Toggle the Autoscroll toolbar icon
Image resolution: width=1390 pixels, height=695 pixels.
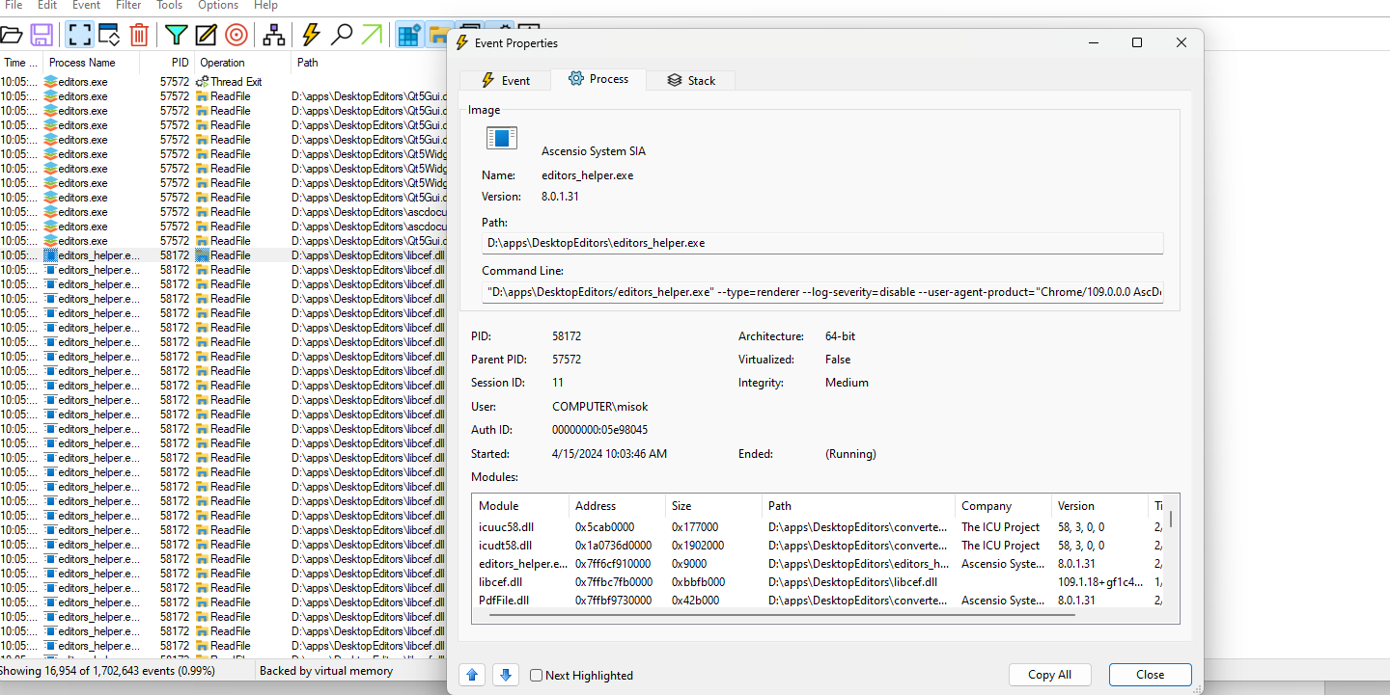pos(109,36)
